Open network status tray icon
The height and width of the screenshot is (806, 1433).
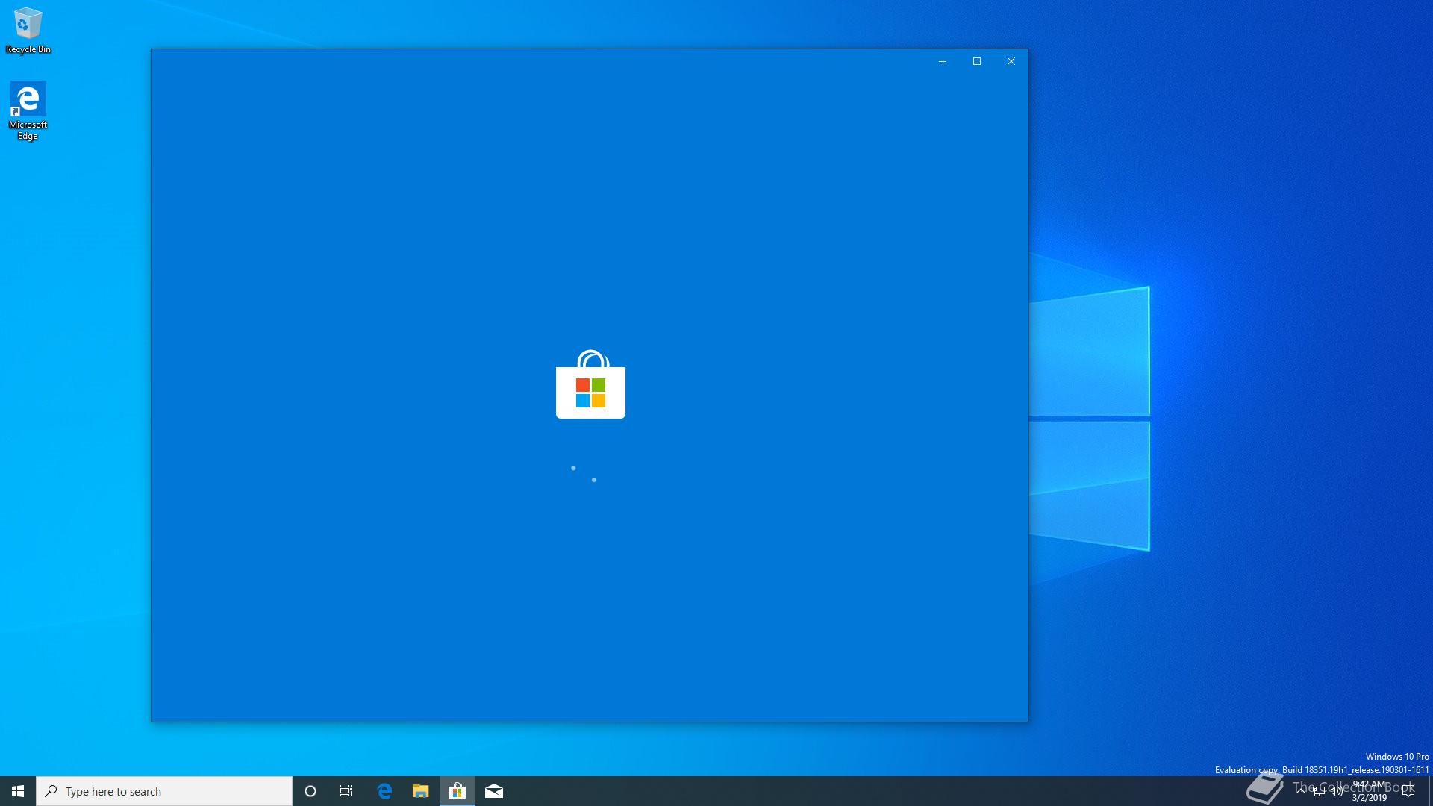point(1319,791)
